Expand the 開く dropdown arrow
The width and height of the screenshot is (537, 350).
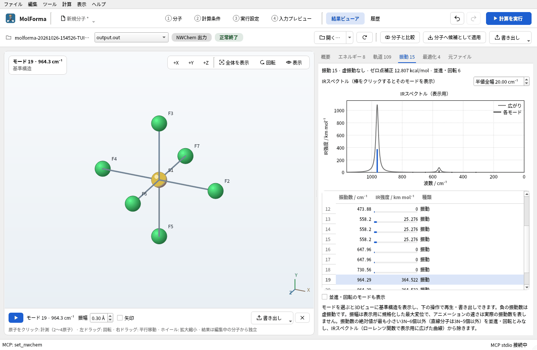tap(350, 37)
